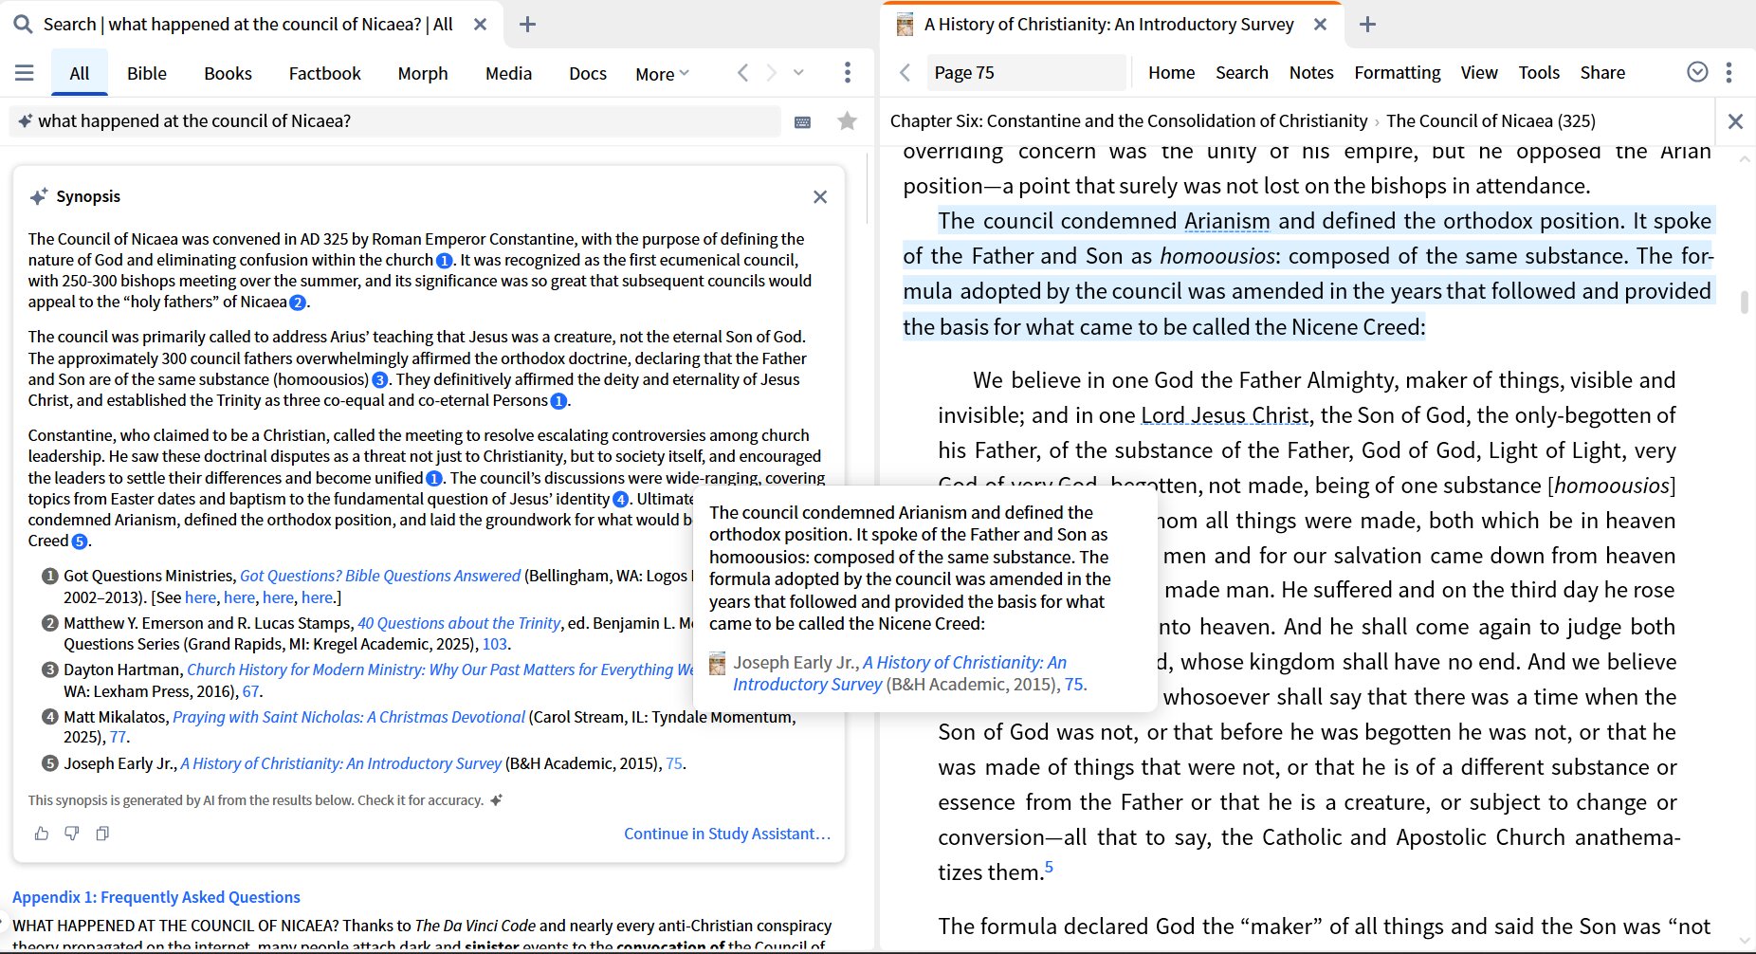Copy the synopsis text
Viewport: 1756px width, 954px height.
point(102,834)
